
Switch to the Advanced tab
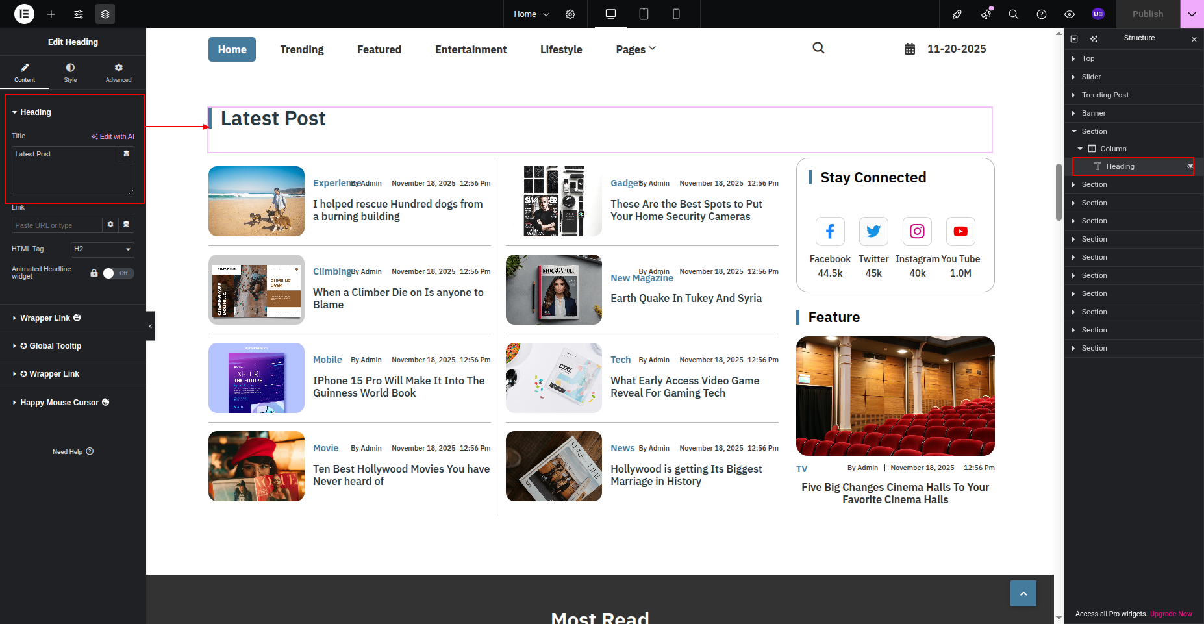[x=118, y=72]
